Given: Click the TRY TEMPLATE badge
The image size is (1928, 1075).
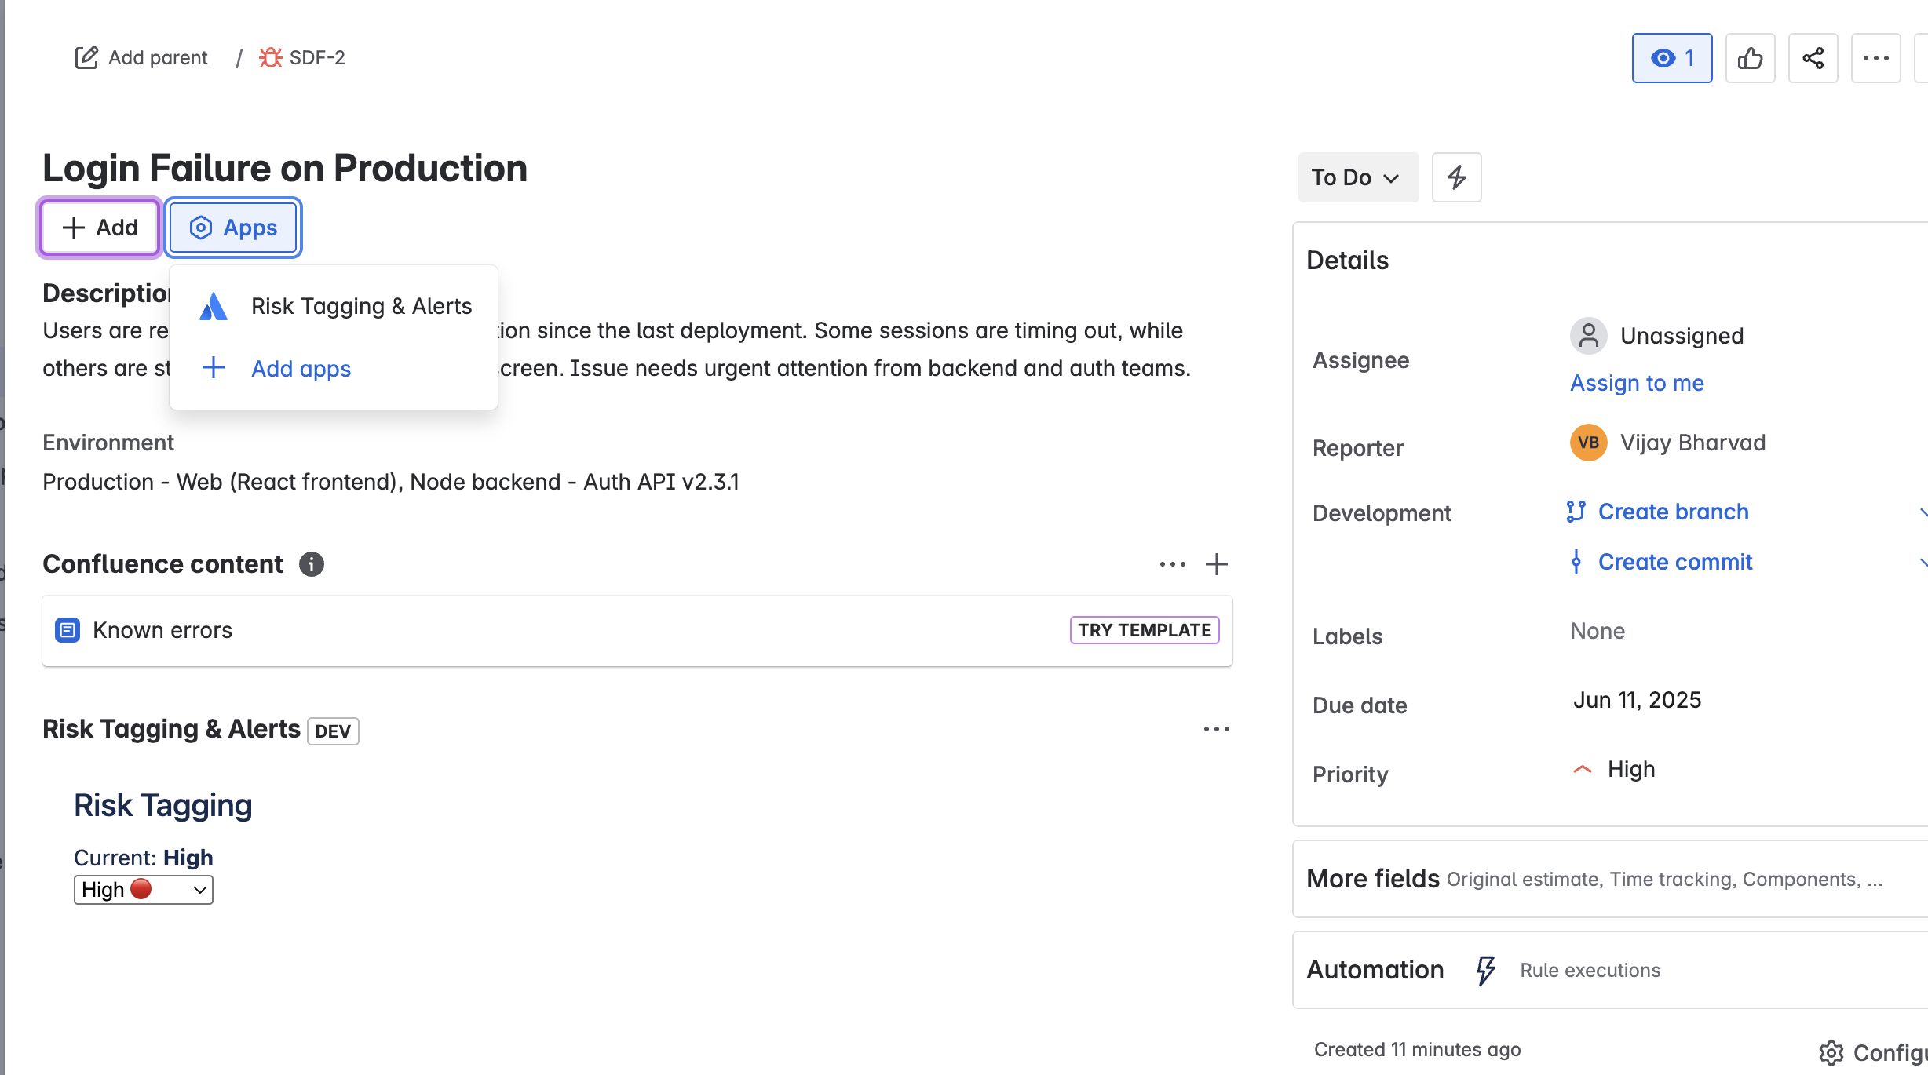Looking at the screenshot, I should pyautogui.click(x=1144, y=630).
